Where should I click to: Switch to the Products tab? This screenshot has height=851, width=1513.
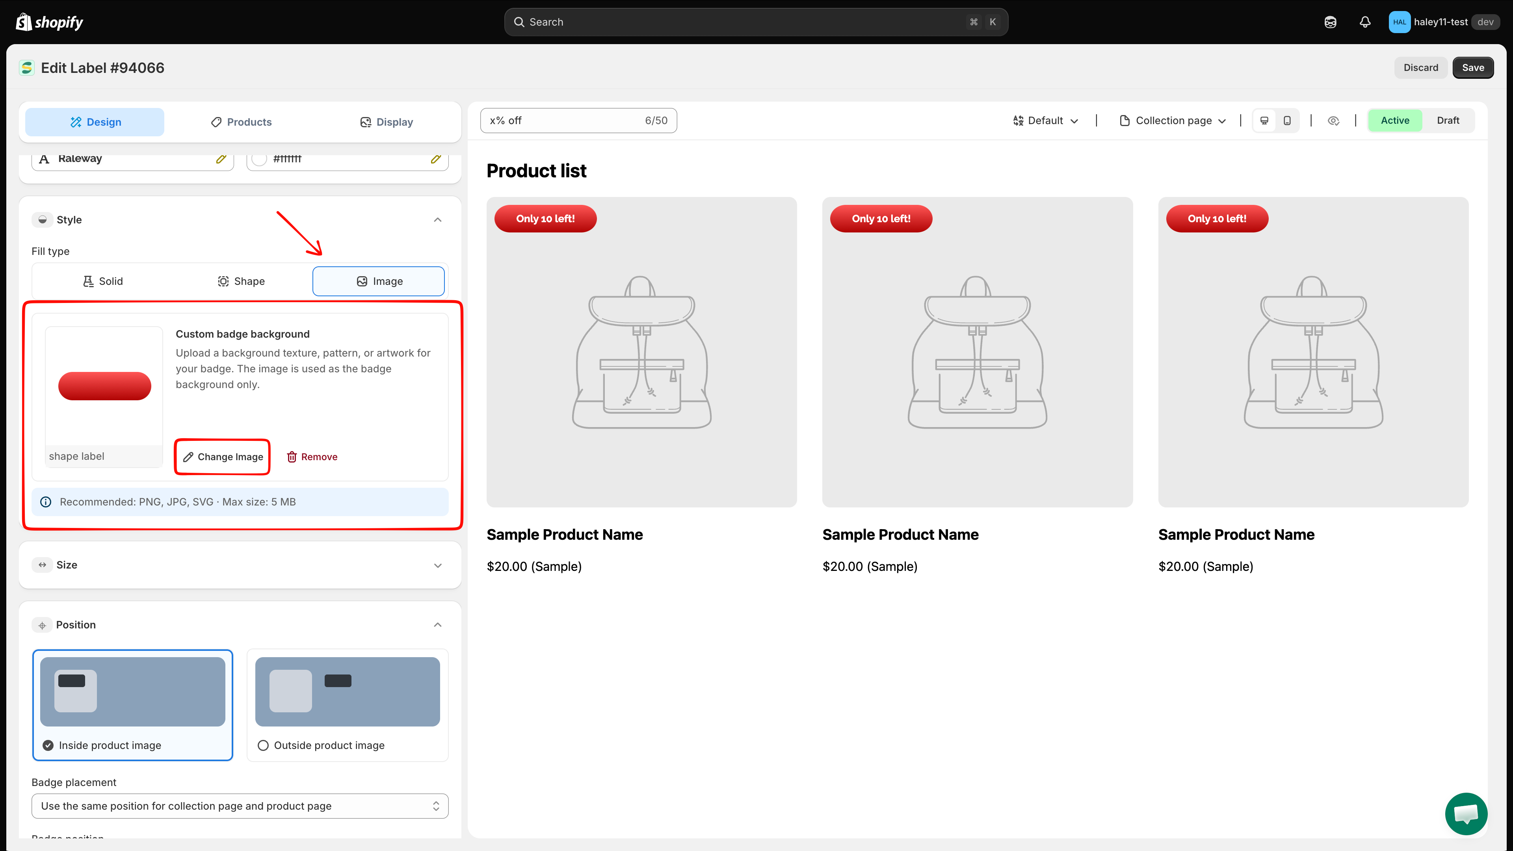(x=241, y=122)
